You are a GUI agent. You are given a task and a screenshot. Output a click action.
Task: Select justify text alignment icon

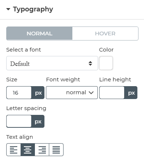[x=56, y=149]
